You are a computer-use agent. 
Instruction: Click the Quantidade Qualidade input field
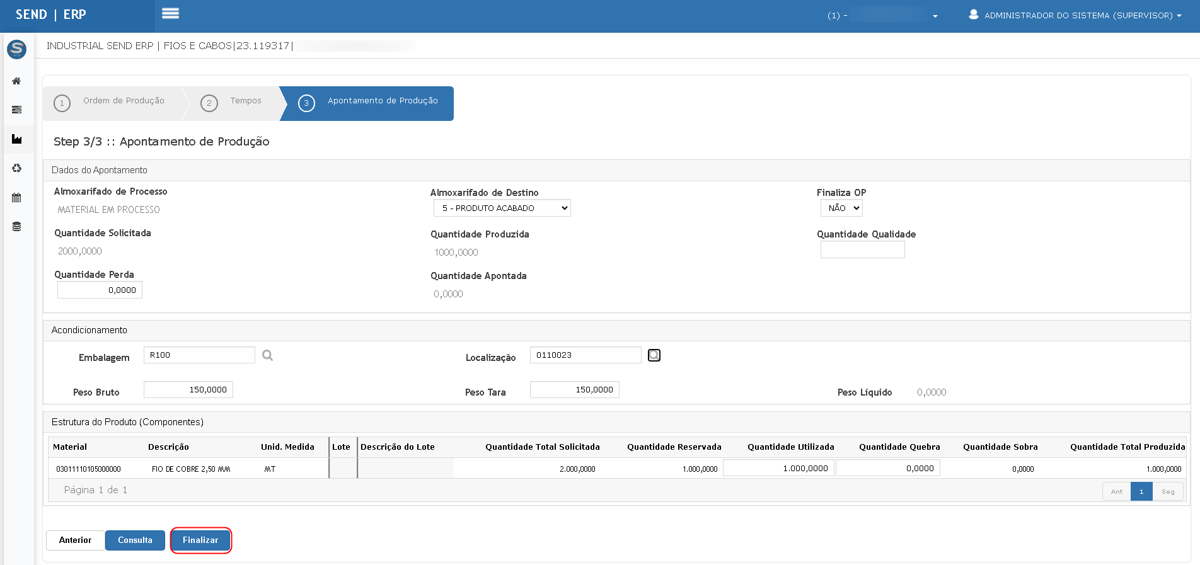(862, 250)
